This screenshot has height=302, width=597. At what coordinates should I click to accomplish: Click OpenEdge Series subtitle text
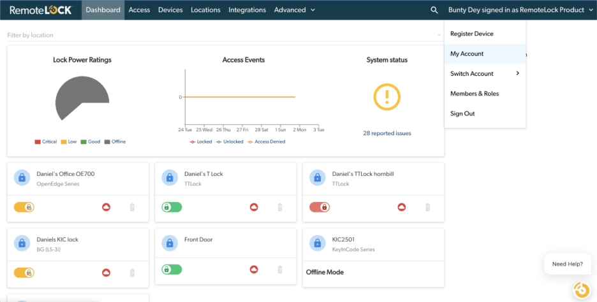pyautogui.click(x=58, y=184)
